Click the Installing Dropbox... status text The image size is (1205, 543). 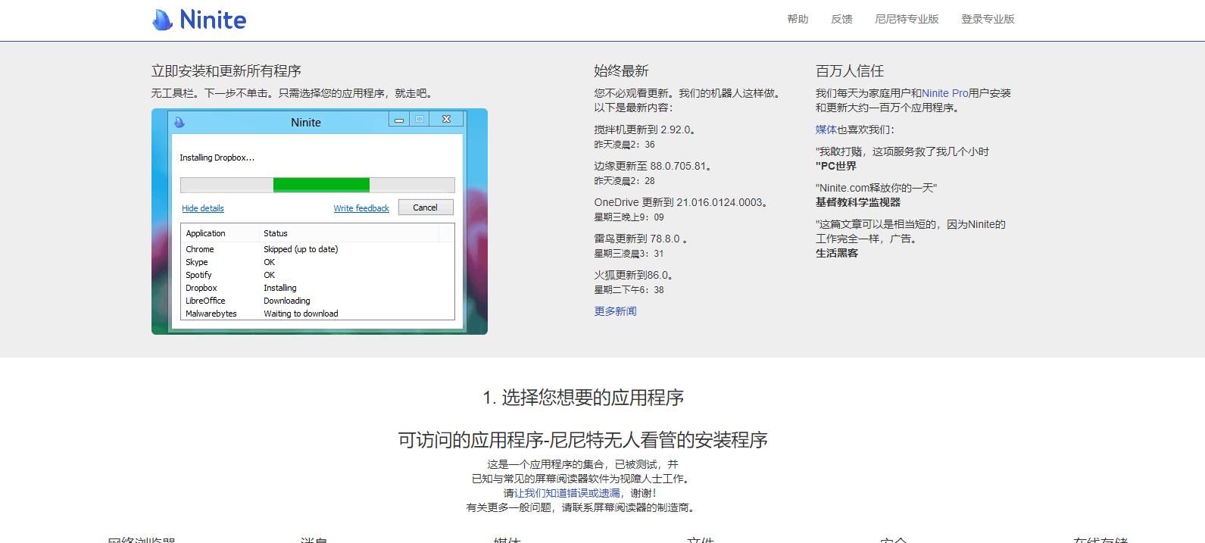[217, 158]
